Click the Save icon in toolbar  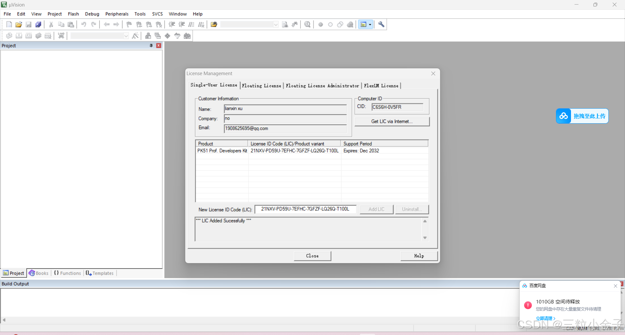tap(29, 24)
